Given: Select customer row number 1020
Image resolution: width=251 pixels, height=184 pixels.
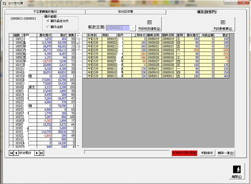Looking at the screenshot, I should [x=42, y=91].
